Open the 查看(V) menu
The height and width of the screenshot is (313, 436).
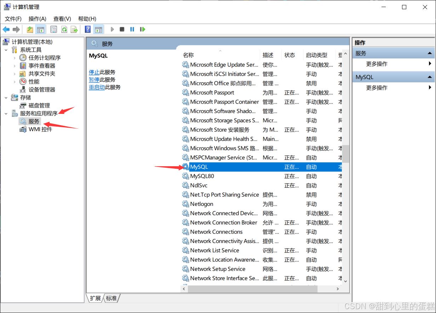(x=62, y=19)
